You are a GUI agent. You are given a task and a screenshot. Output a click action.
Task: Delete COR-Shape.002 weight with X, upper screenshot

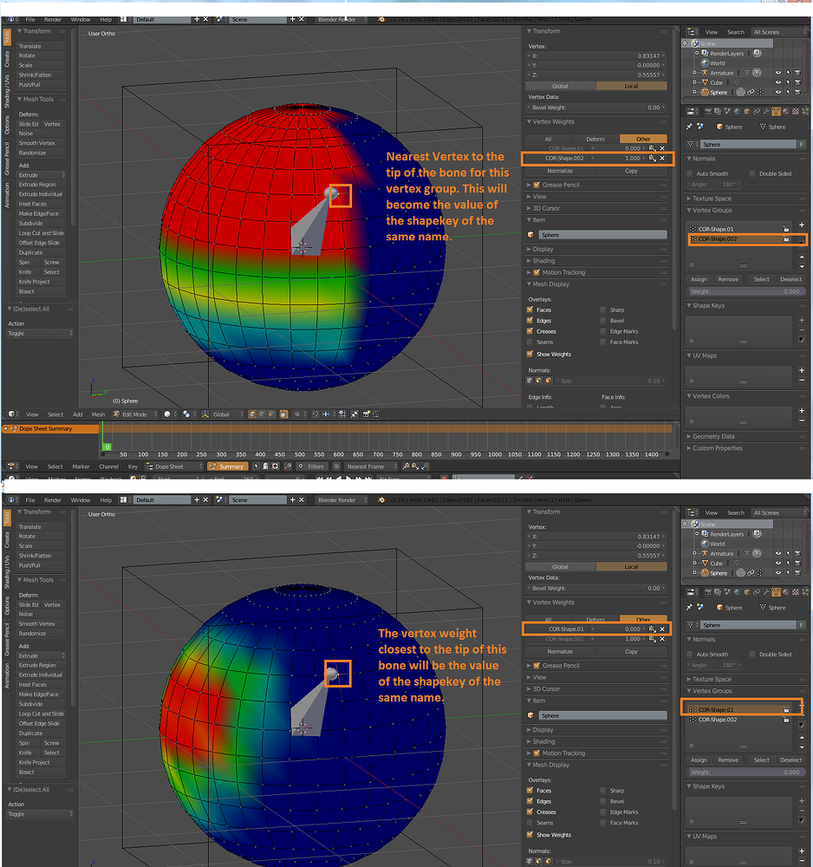point(662,158)
